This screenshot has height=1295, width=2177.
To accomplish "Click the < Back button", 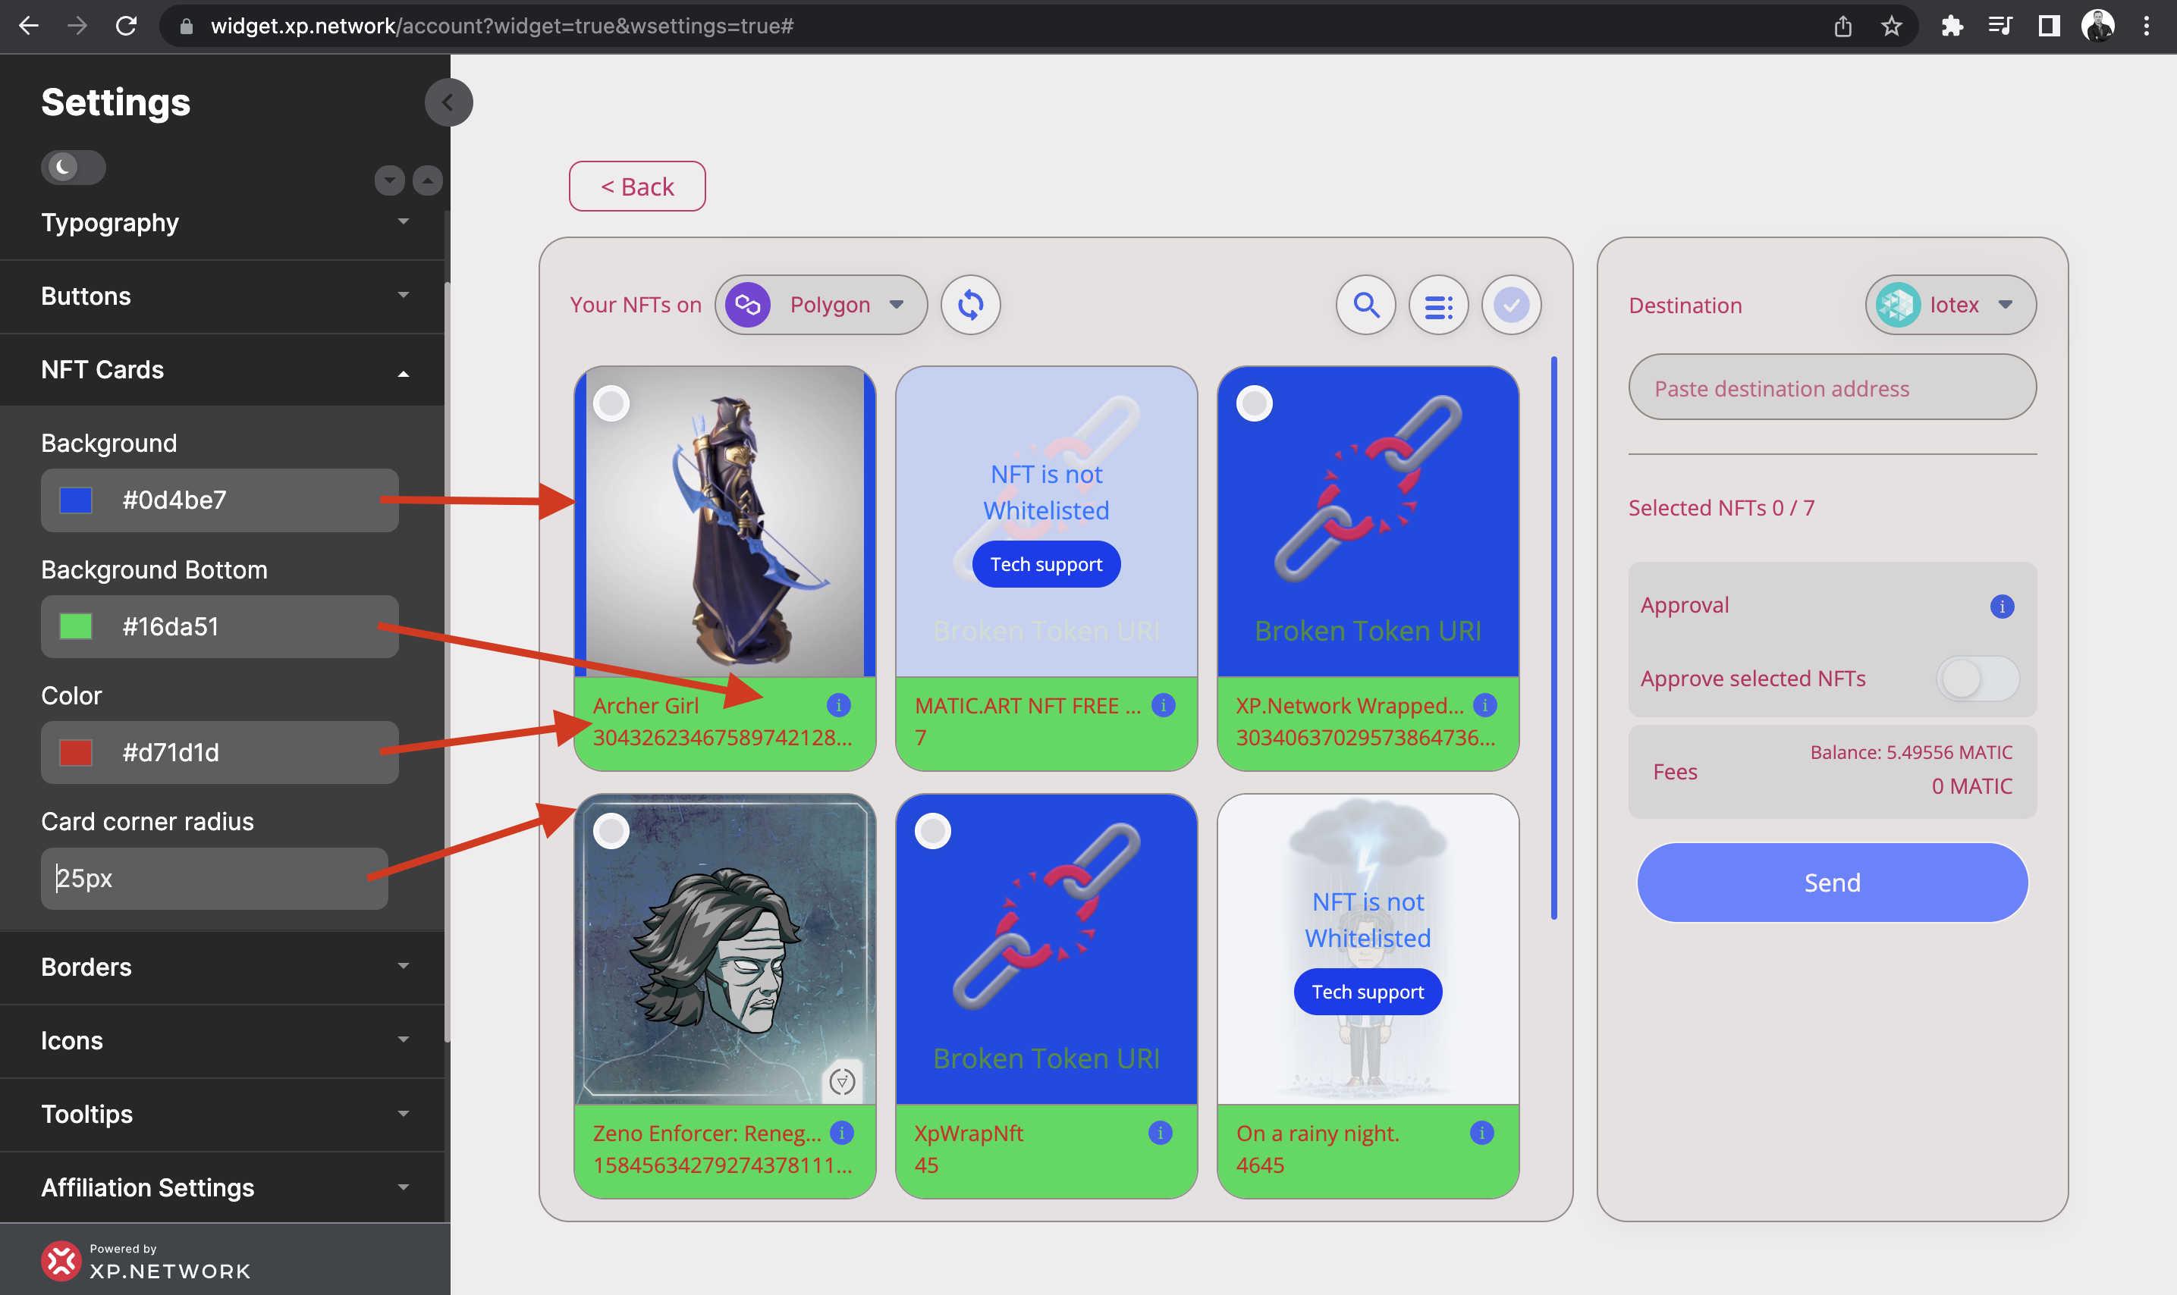I will pos(637,186).
